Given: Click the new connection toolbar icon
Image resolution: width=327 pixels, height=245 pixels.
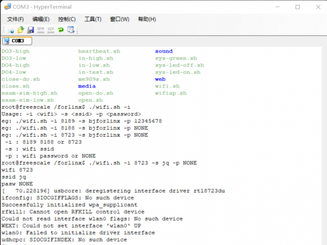Looking at the screenshot, I should (12, 29).
